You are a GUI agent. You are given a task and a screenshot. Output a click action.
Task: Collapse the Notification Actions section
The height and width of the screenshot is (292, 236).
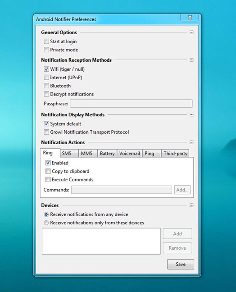(191, 142)
